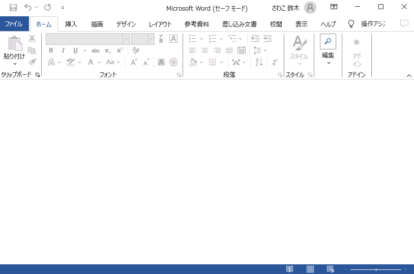The width and height of the screenshot is (414, 274).
Task: Toggle align left paragraph
Action: (193, 50)
